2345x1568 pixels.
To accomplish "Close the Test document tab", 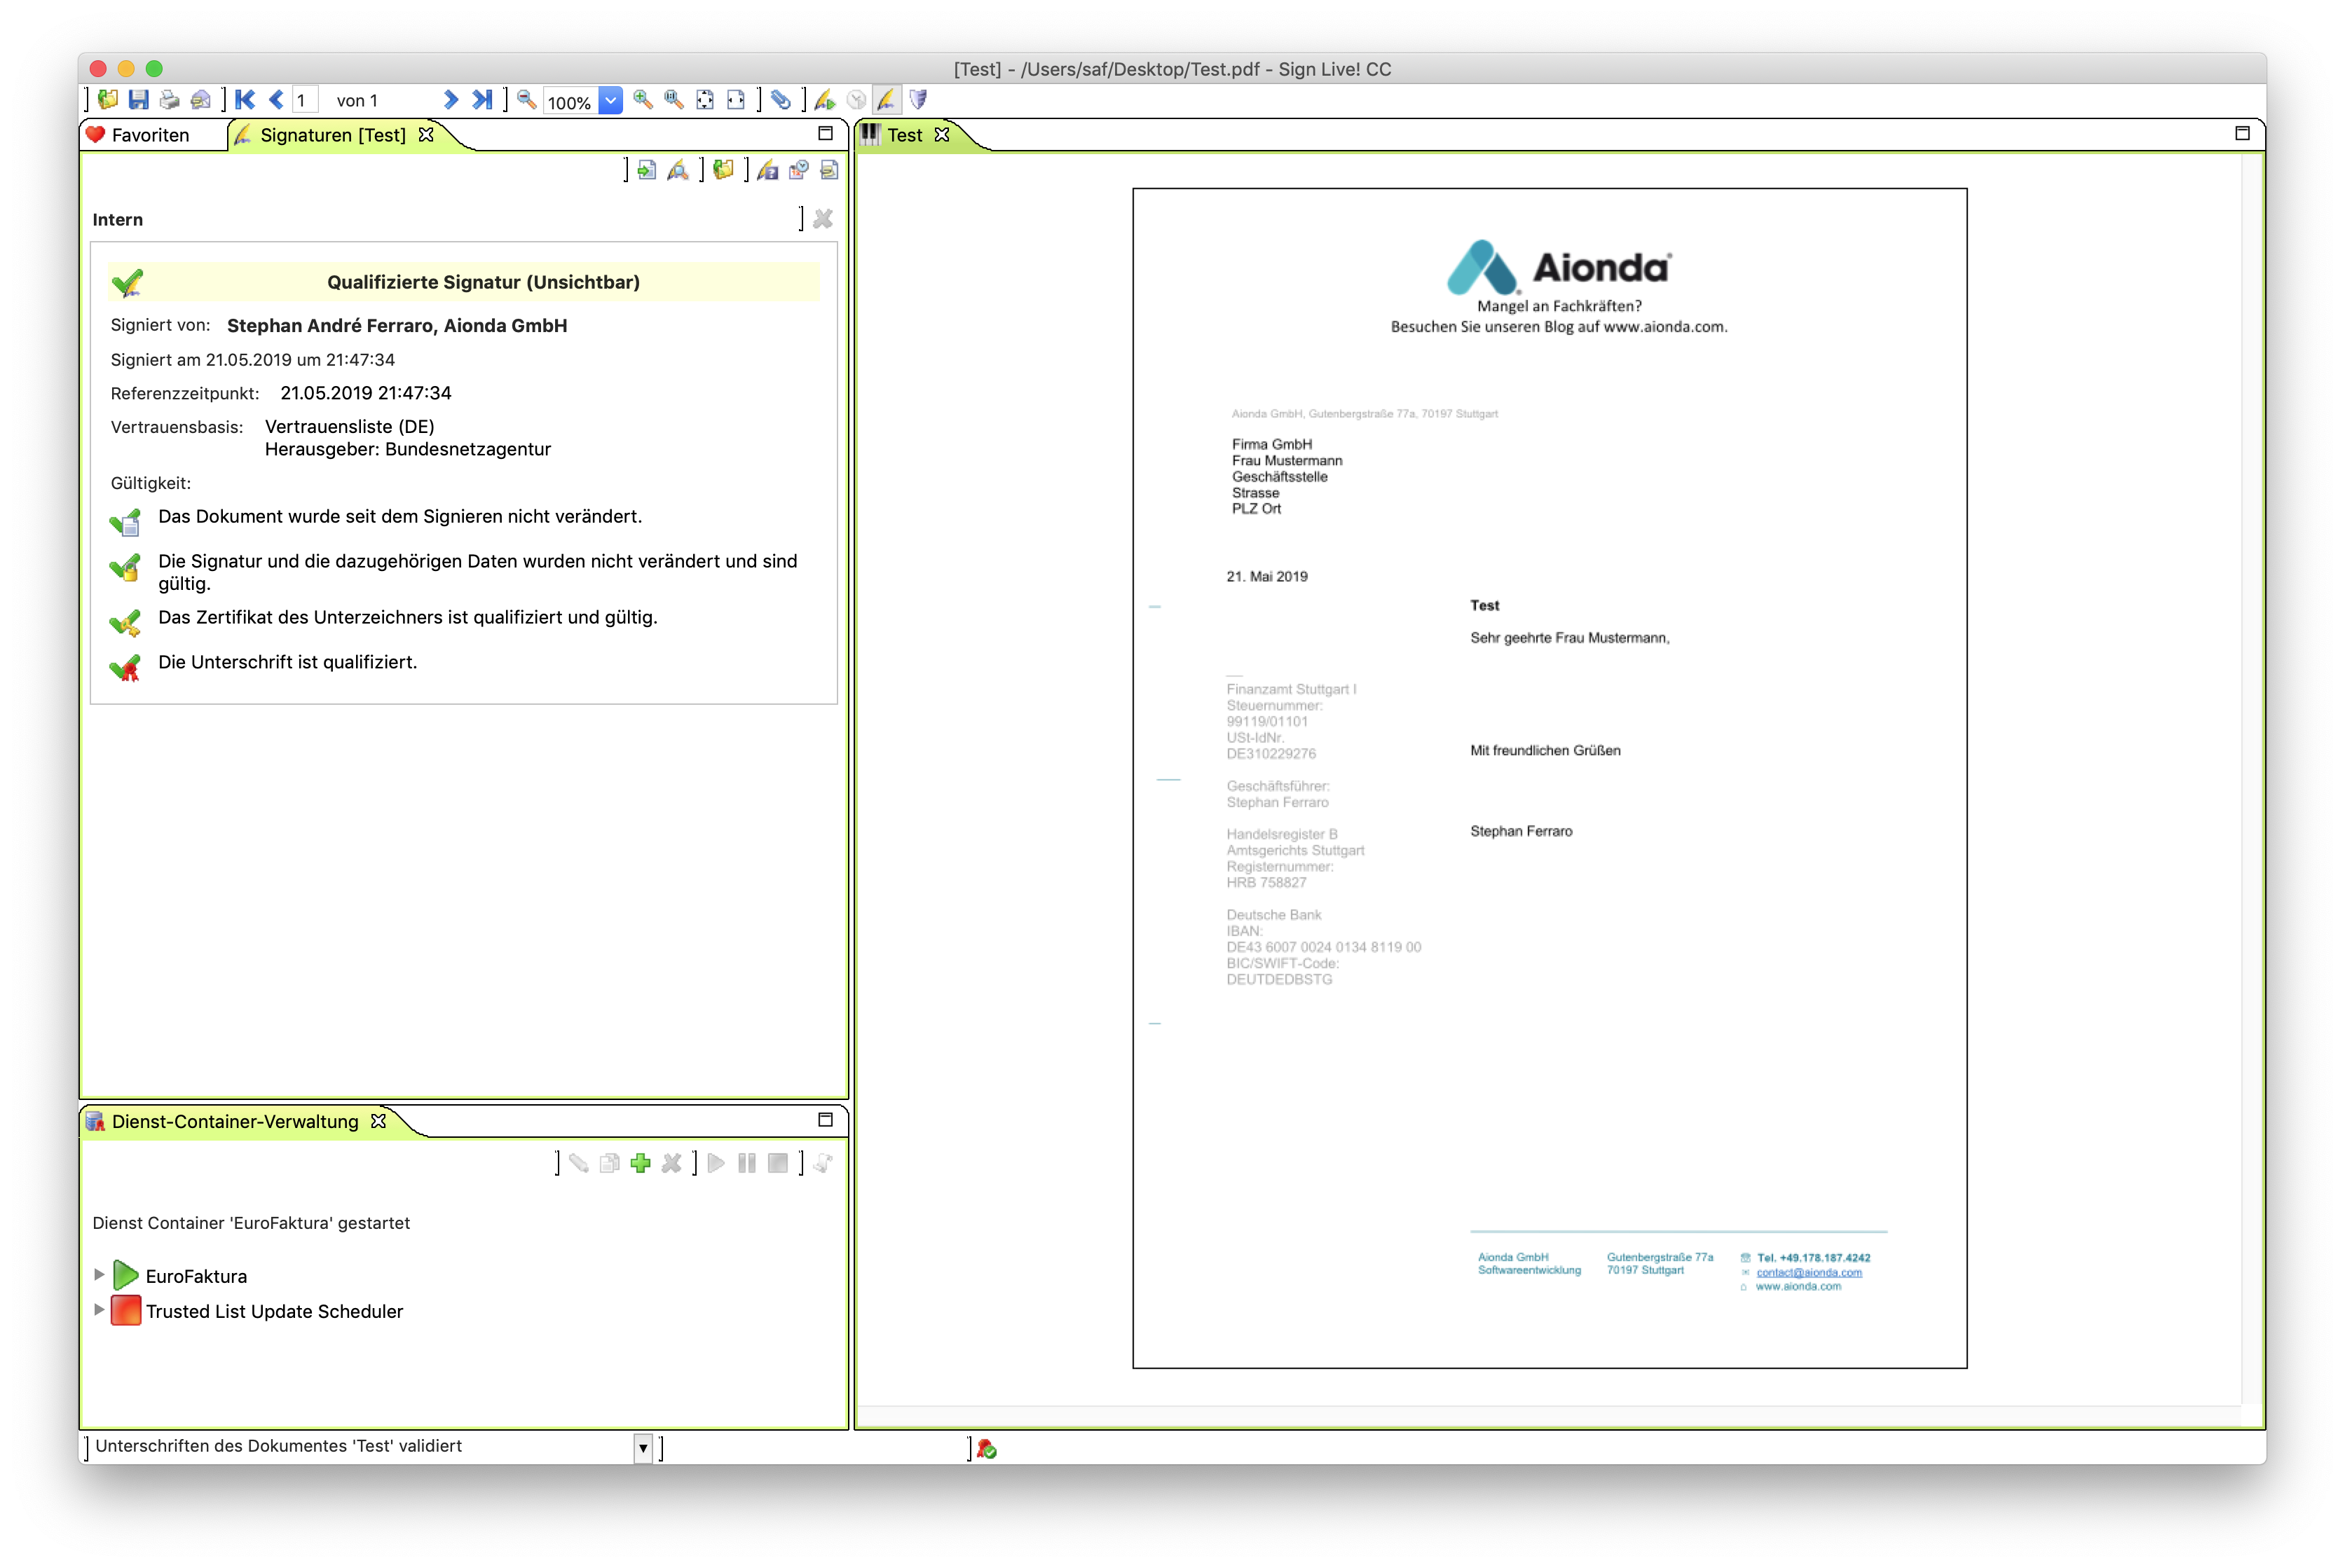I will [x=942, y=134].
